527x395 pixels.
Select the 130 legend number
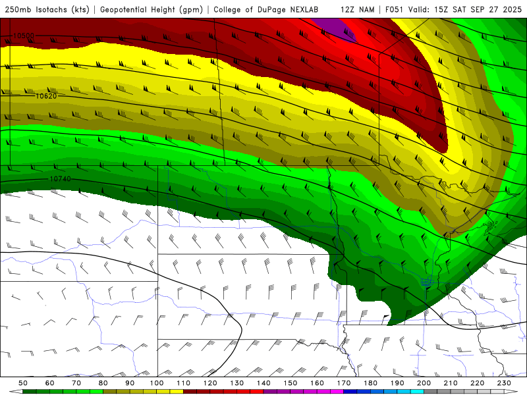coord(237,383)
